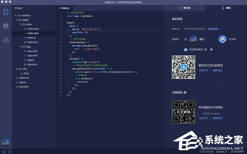Click the 开发者 avatar icon

tap(223, 39)
